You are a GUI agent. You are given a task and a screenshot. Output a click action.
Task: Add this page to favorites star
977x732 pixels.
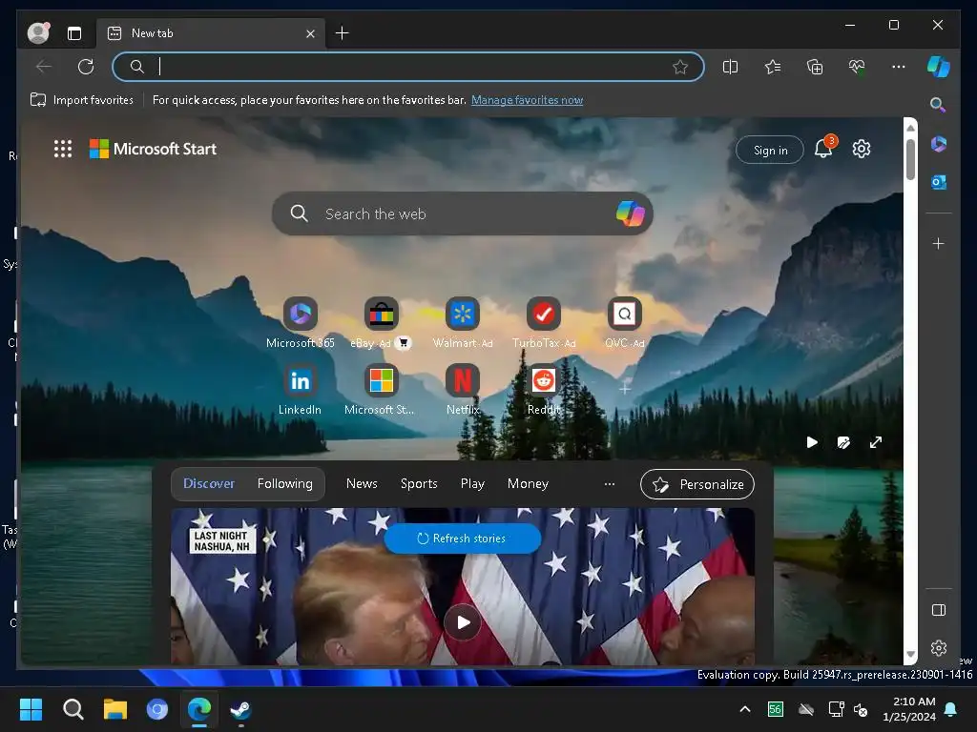coord(679,67)
